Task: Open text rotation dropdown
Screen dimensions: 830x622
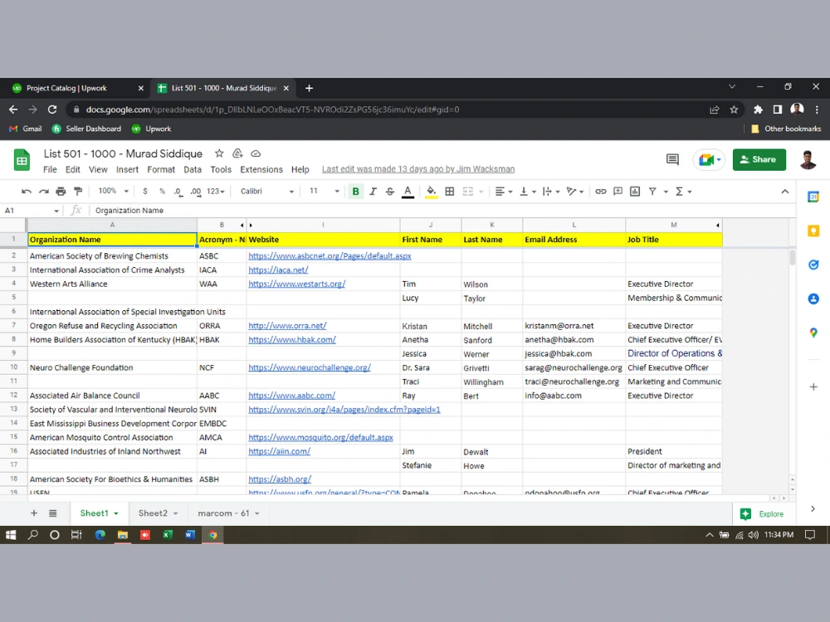Action: tap(575, 192)
